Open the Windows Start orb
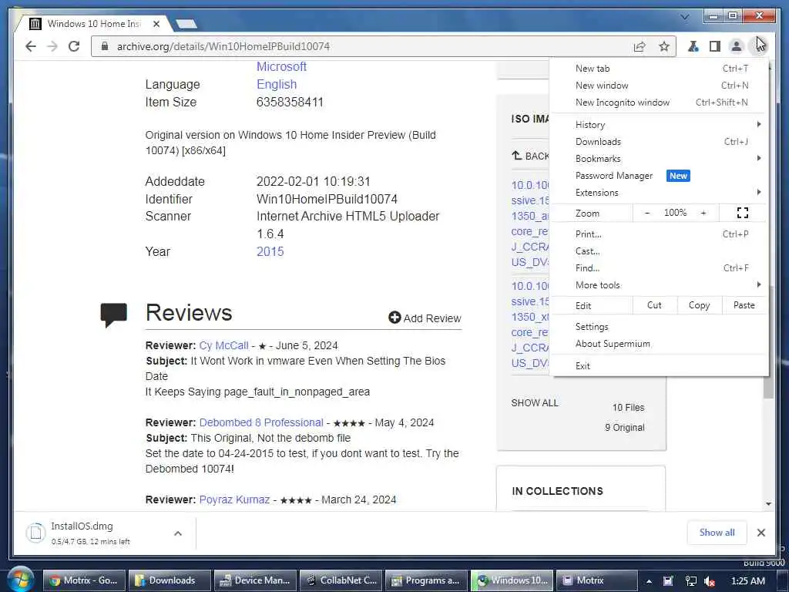This screenshot has height=592, width=789. [20, 580]
